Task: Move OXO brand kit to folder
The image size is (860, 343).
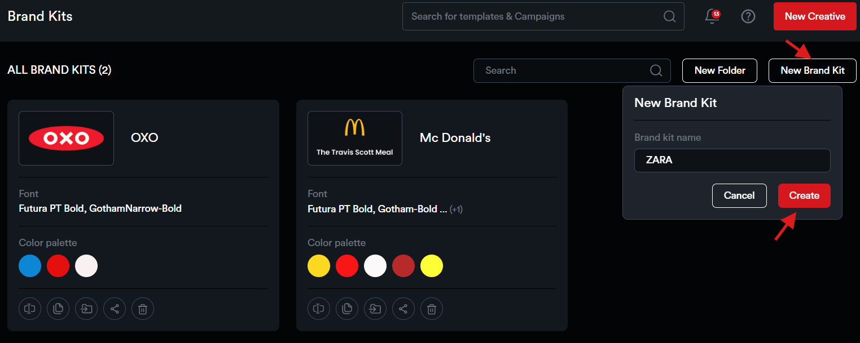Action: [x=86, y=309]
